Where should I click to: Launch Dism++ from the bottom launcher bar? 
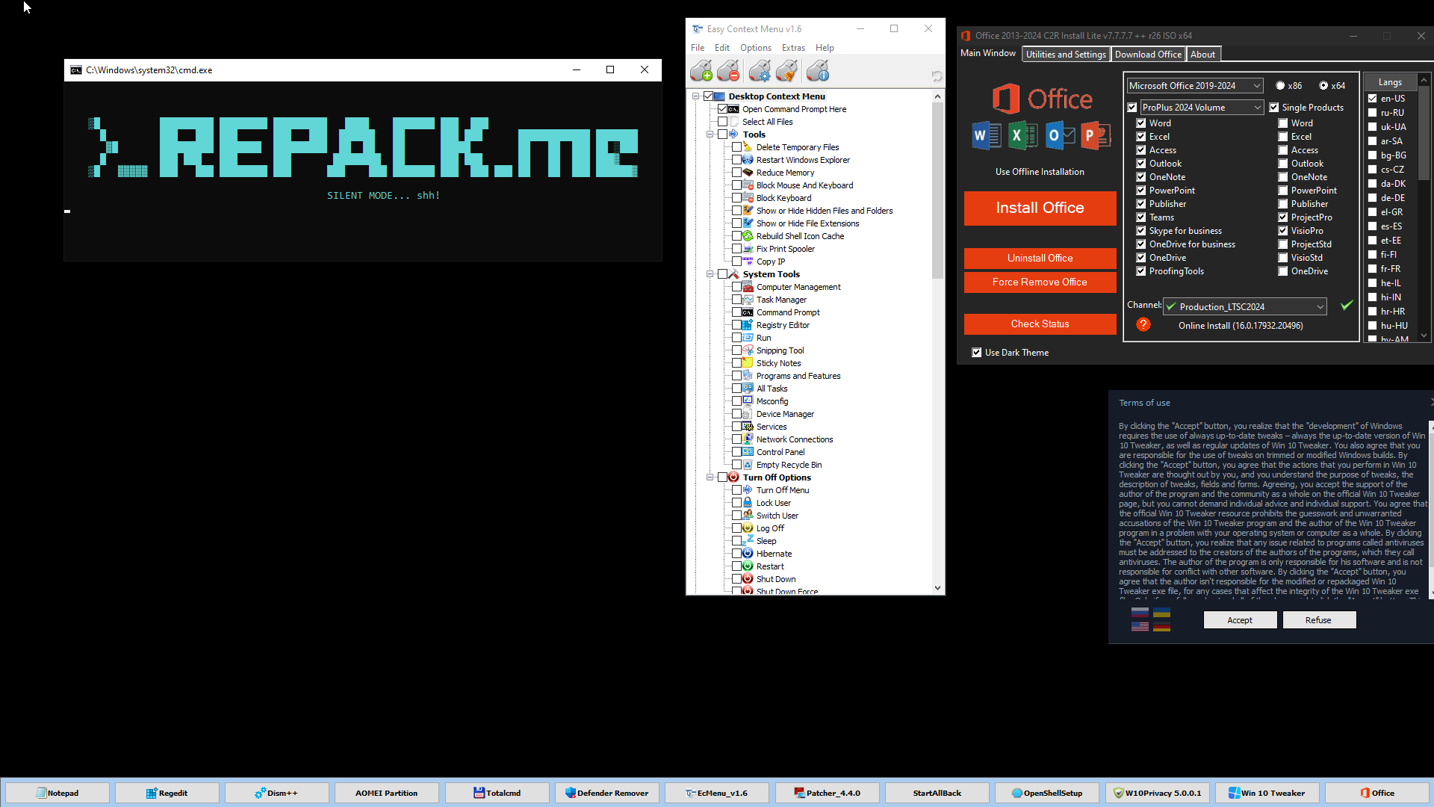click(x=277, y=793)
